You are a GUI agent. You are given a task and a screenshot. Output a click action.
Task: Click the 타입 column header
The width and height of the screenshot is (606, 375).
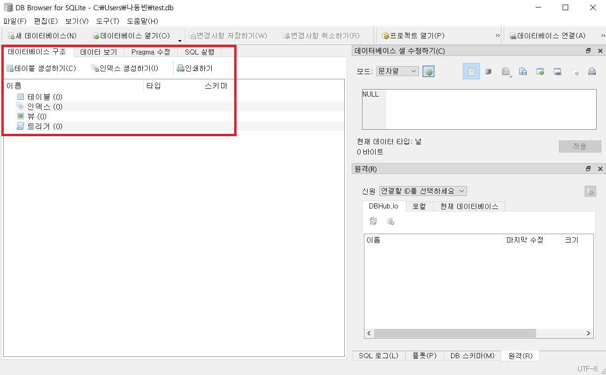click(173, 86)
